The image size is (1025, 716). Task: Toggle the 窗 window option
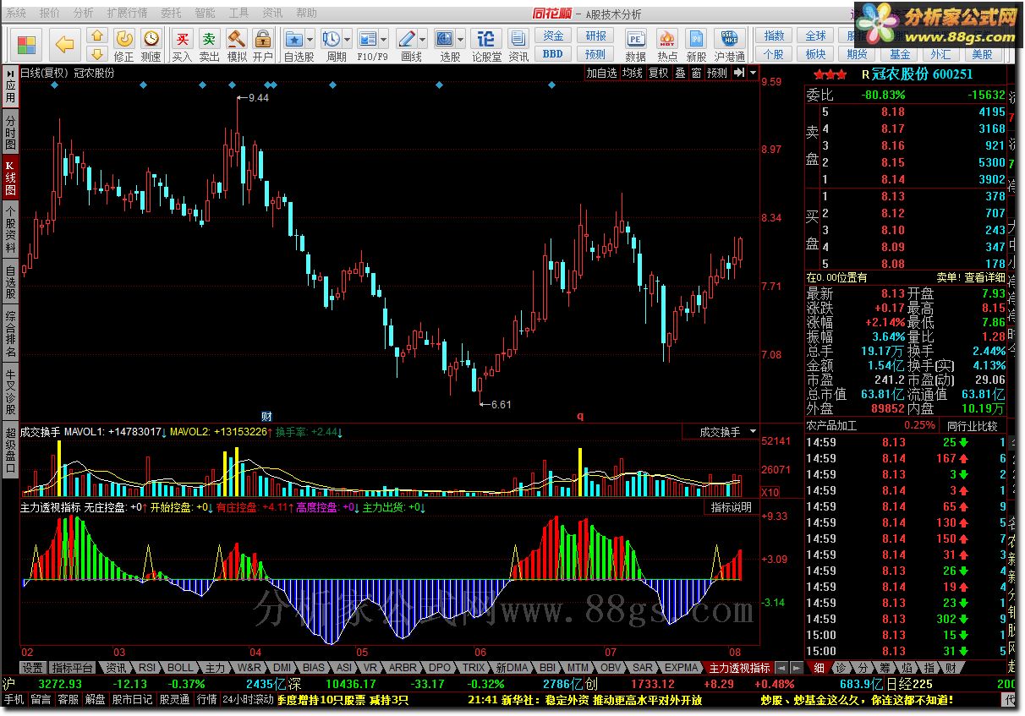point(696,73)
